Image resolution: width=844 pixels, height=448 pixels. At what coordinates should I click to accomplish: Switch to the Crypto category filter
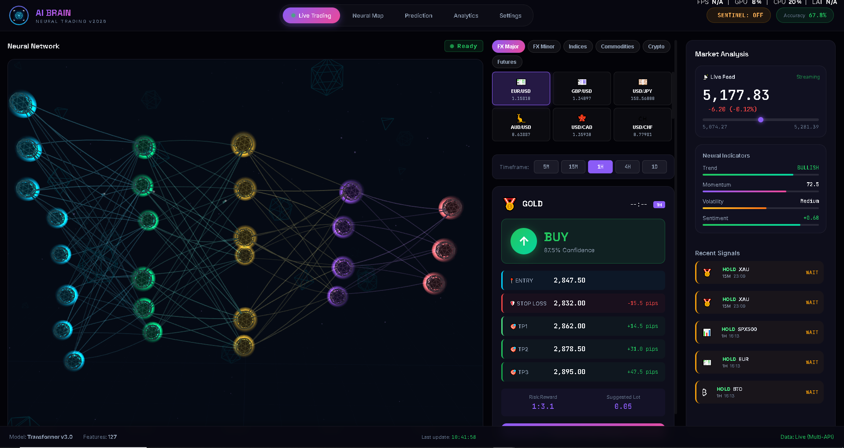pos(656,47)
